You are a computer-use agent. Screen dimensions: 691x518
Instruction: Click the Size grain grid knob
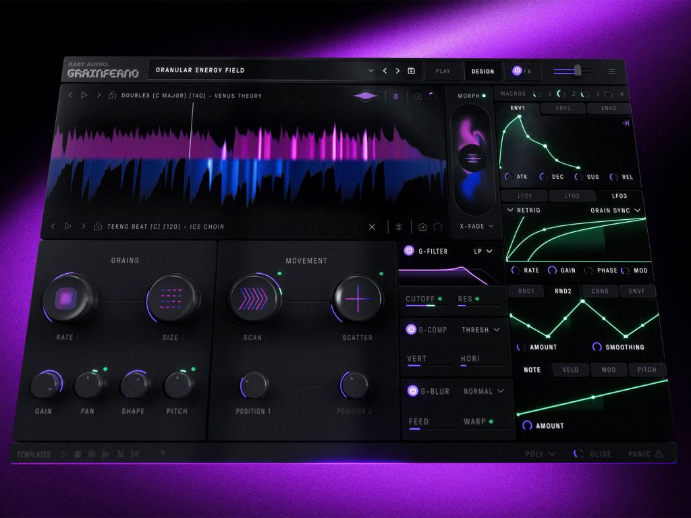[172, 298]
